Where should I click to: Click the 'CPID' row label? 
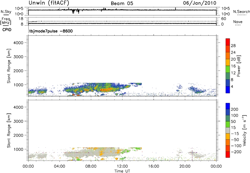(x=7, y=30)
